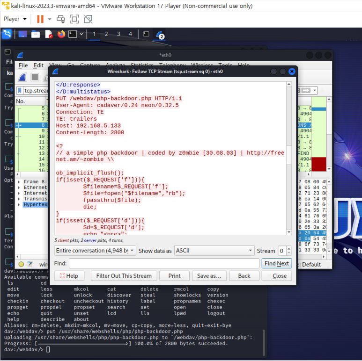This screenshot has width=362, height=361.
Task: Click the dav:/webdav/> terminal prompt line
Action: (27, 349)
